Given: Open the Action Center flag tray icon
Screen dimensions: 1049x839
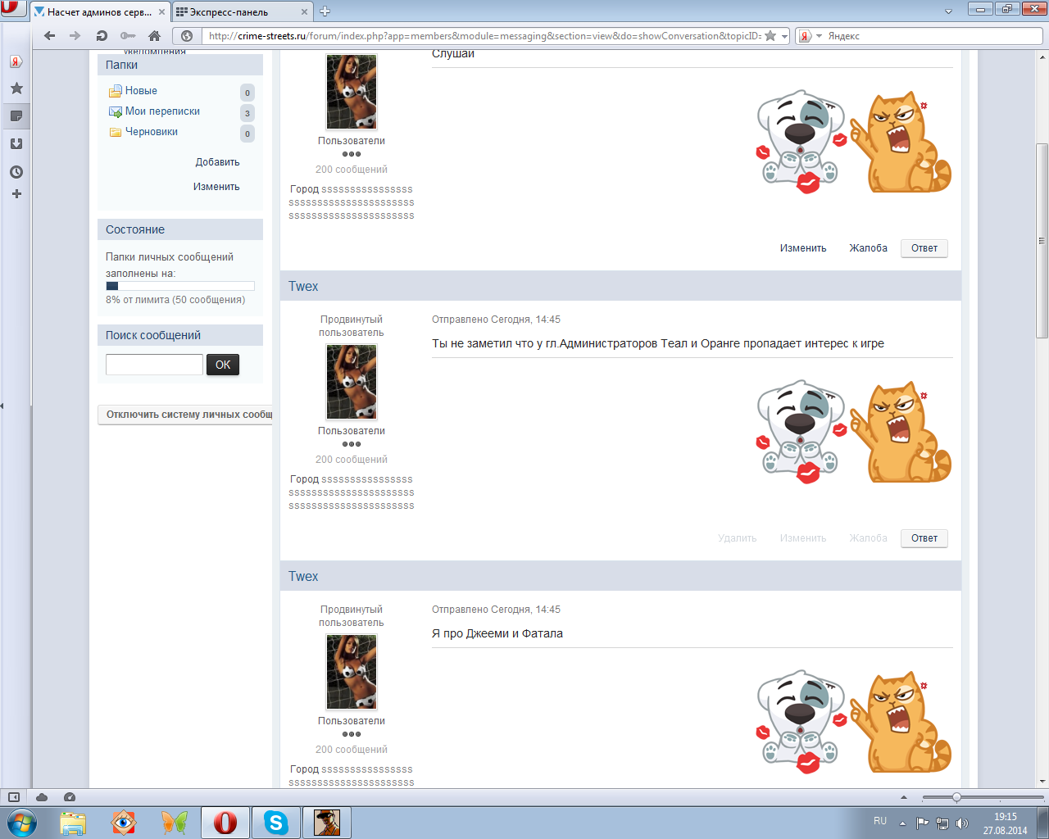Looking at the screenshot, I should pos(923,823).
